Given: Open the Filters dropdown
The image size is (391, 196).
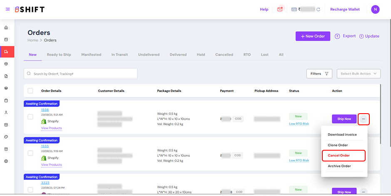Looking at the screenshot, I should click(x=319, y=74).
